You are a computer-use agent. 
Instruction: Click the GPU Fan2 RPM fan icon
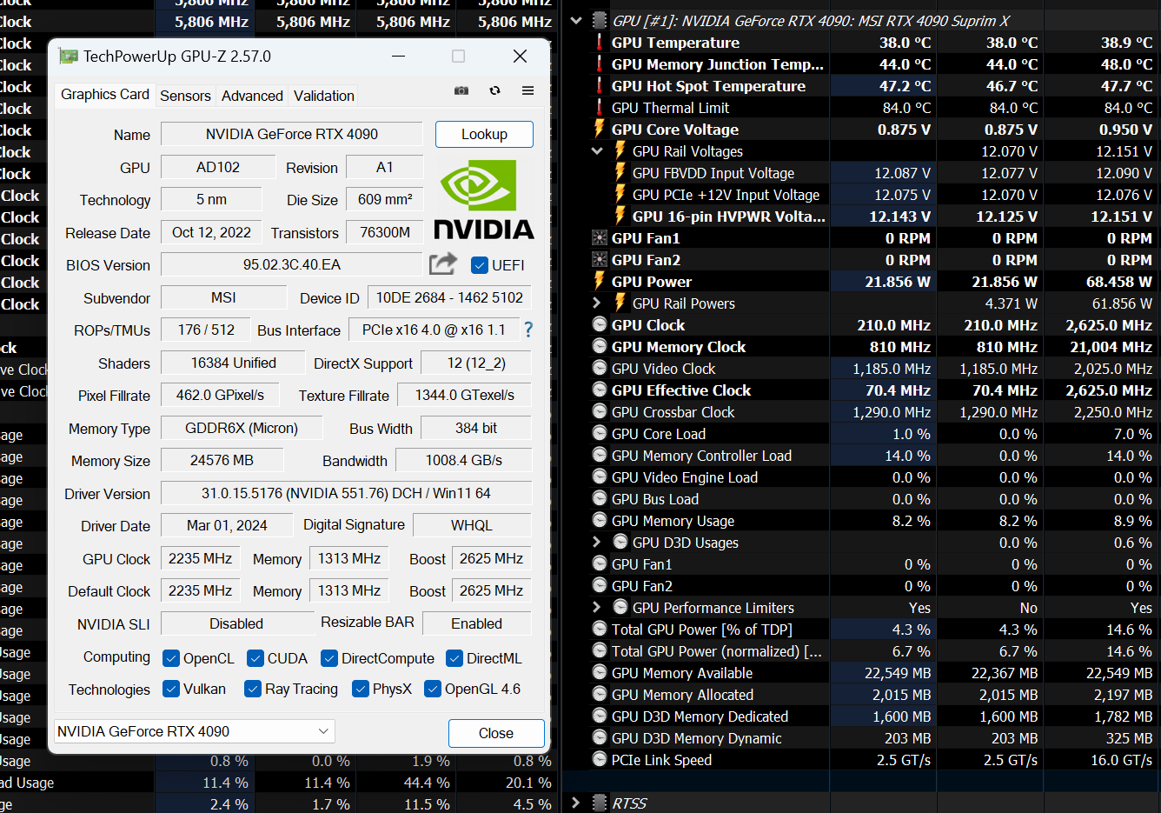[x=599, y=260]
